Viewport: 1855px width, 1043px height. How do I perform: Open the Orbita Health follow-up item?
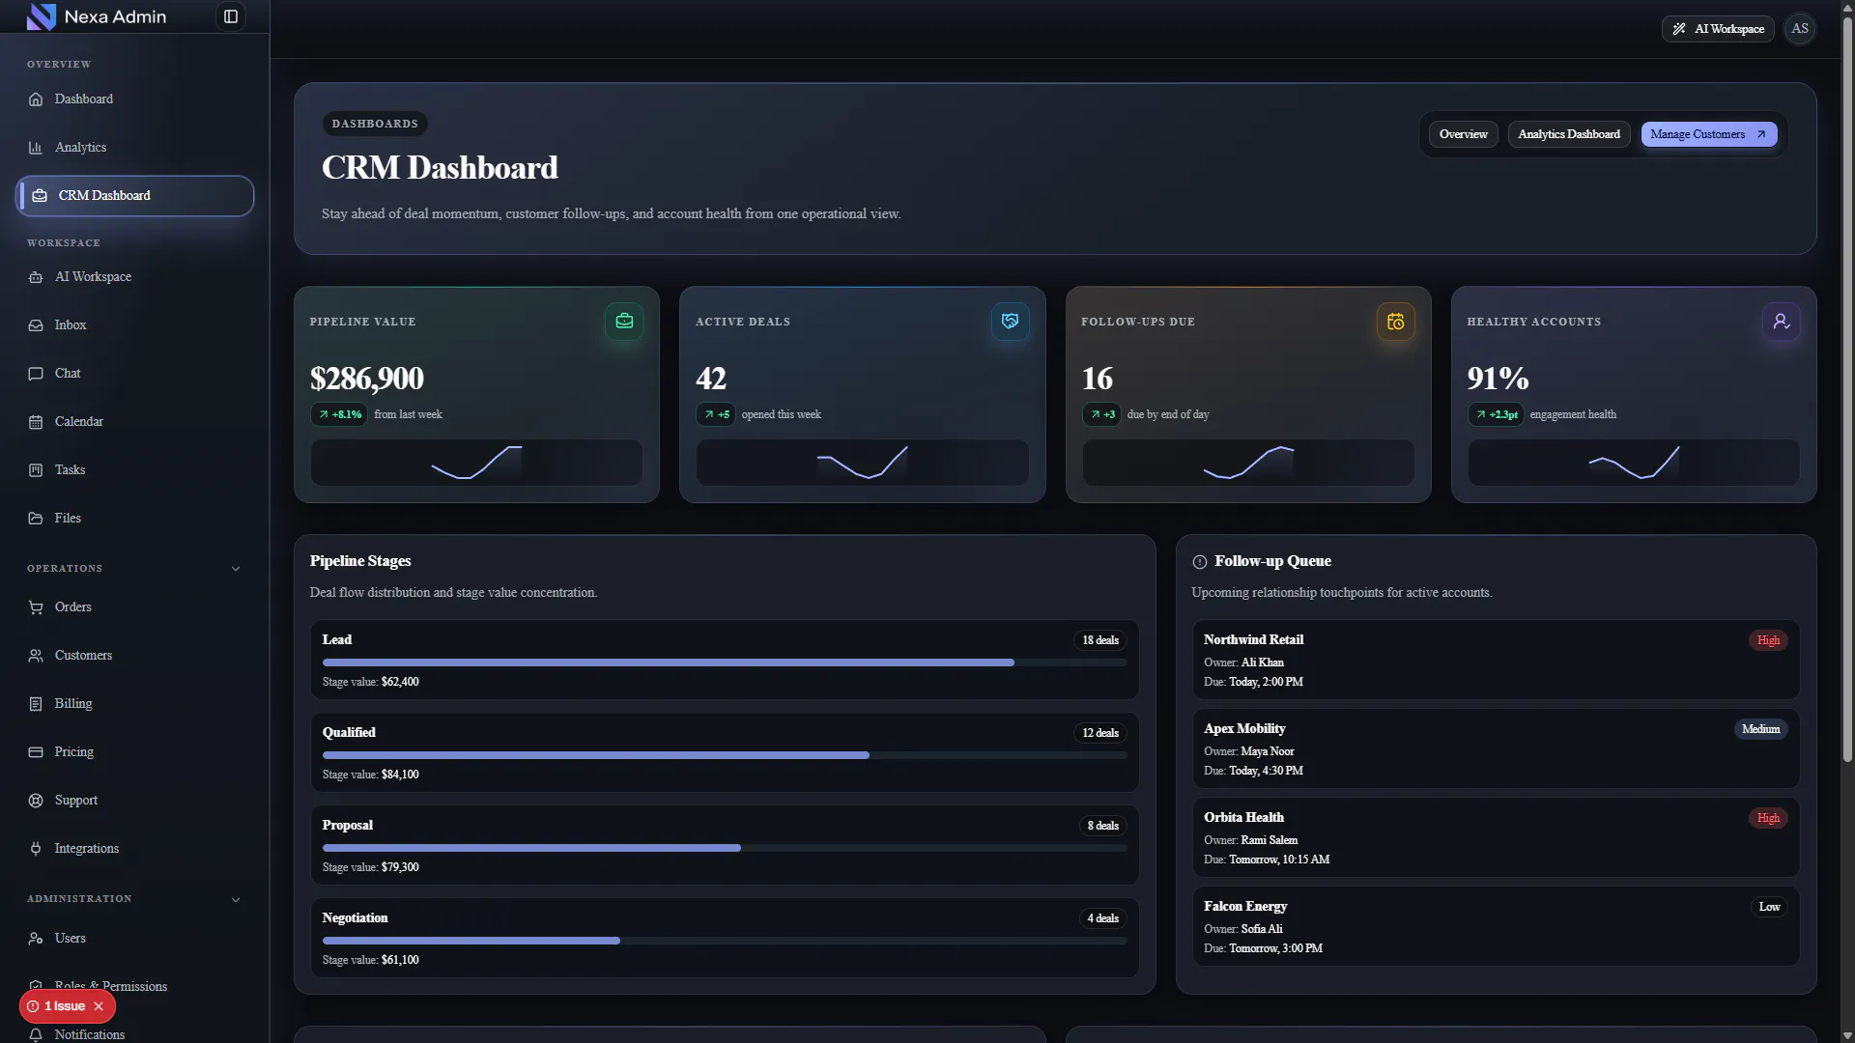pos(1496,837)
